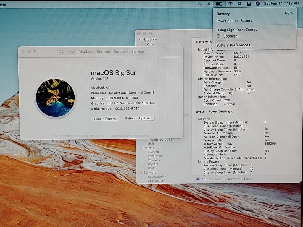Image resolution: width=303 pixels, height=227 pixels.
Task: Switch to the Storage tab
Action: pos(103,52)
